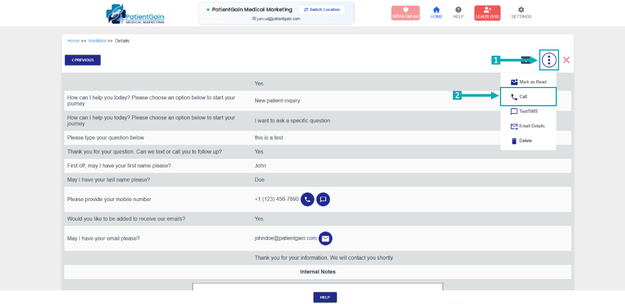This screenshot has height=304, width=625.
Task: Click the PatientGain Medical Marketing logo
Action: (135, 14)
